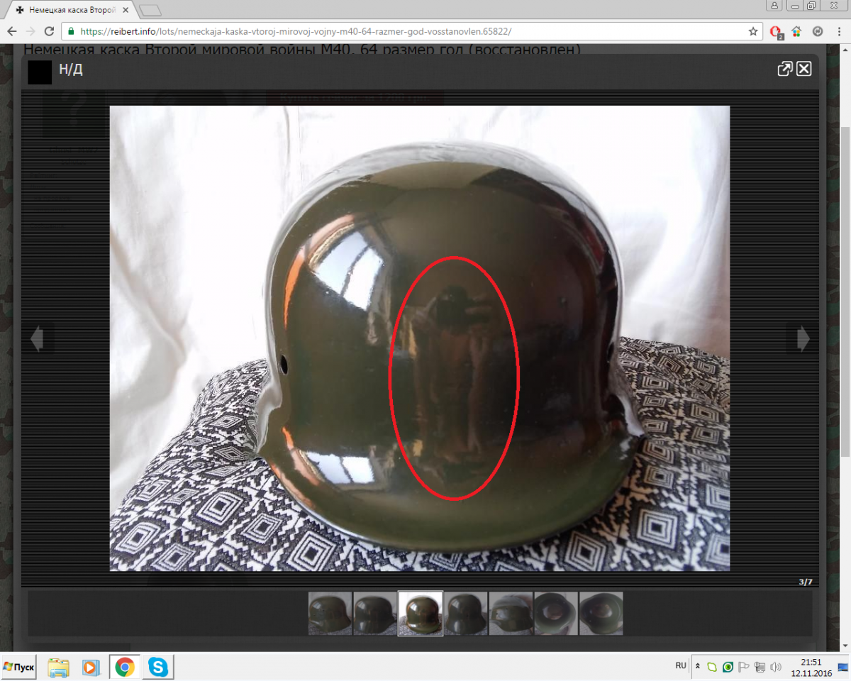Launch Skype from the taskbar

[158, 668]
